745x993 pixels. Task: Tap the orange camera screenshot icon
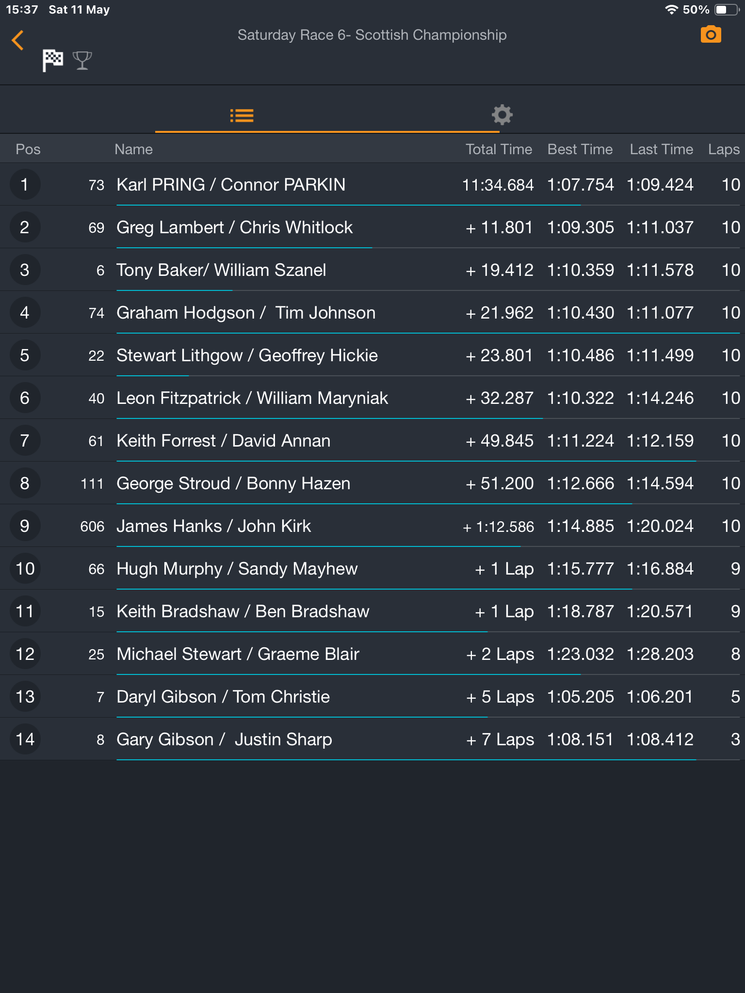711,35
